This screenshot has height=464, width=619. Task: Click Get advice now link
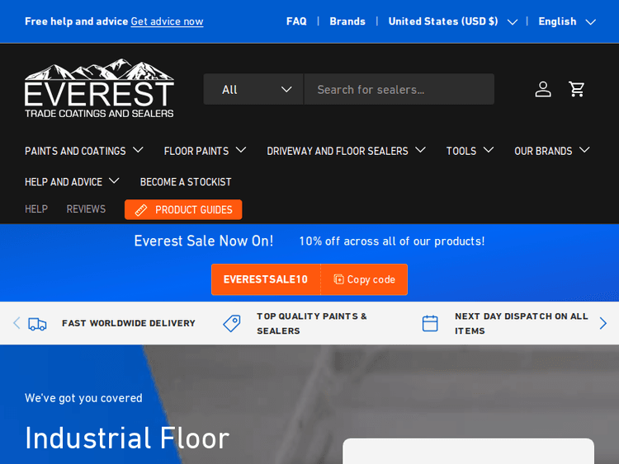tap(167, 21)
